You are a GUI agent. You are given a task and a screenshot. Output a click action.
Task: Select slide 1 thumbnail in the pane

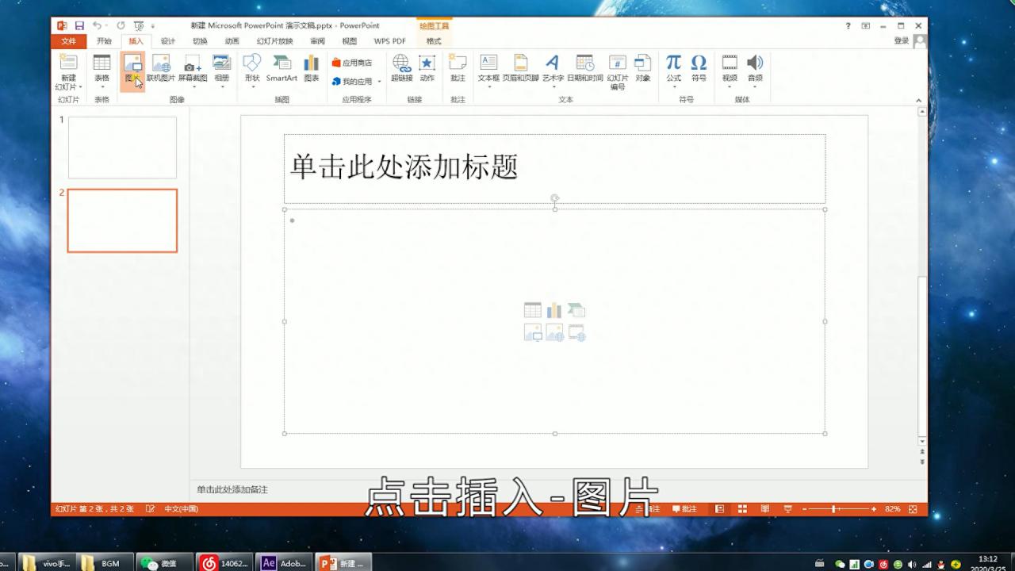[123, 148]
